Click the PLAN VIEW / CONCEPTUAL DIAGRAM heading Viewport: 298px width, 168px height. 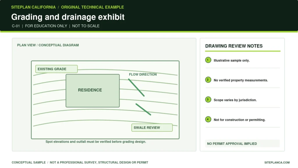pyautogui.click(x=48, y=45)
